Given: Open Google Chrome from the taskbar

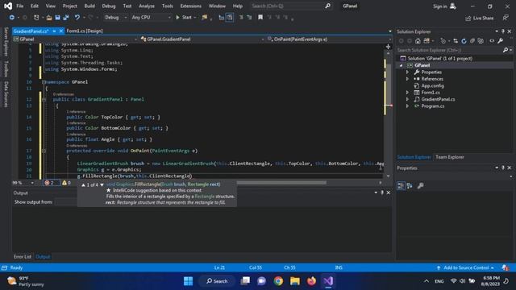Looking at the screenshot, I should pos(278,281).
